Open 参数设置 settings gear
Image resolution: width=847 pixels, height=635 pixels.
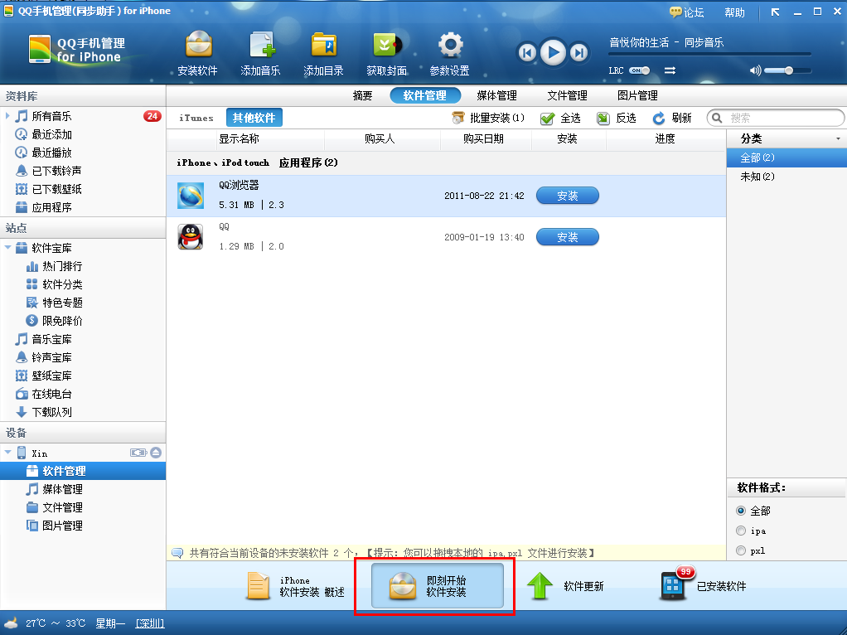(450, 45)
